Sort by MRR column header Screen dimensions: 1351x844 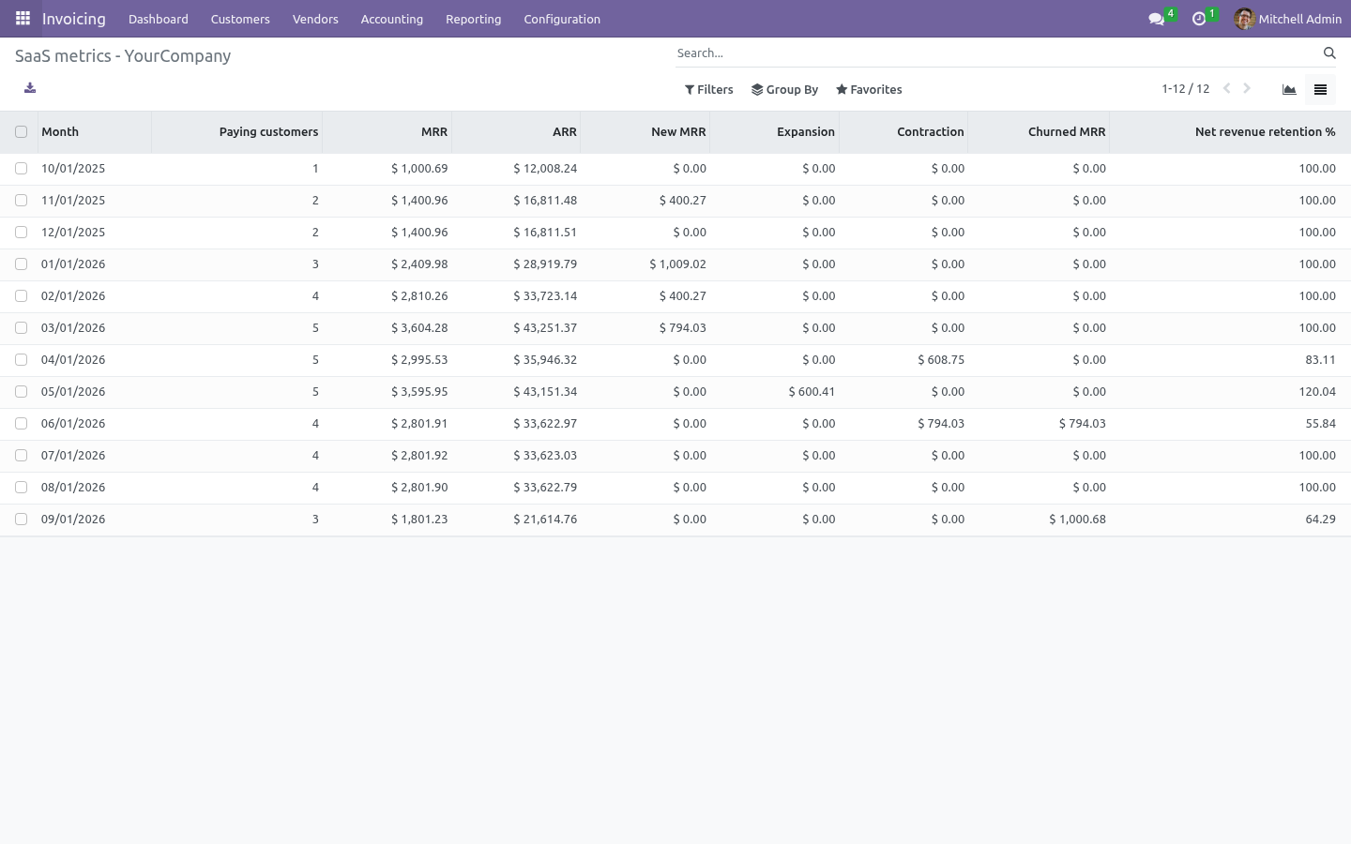387,132
